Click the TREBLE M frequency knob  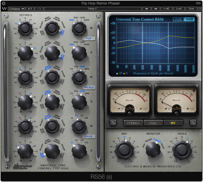coord(79,78)
